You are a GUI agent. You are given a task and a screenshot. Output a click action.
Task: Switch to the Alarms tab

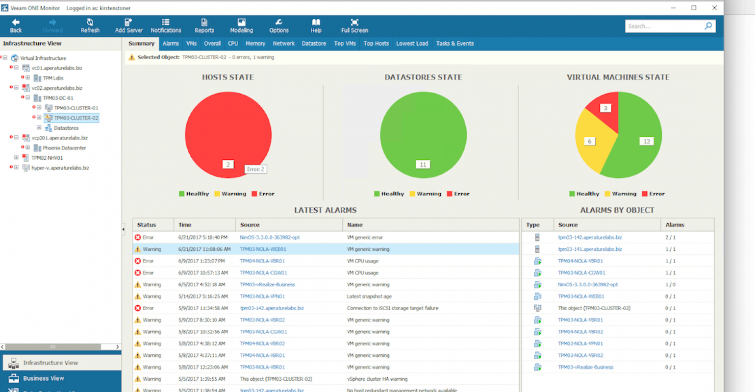click(x=171, y=44)
